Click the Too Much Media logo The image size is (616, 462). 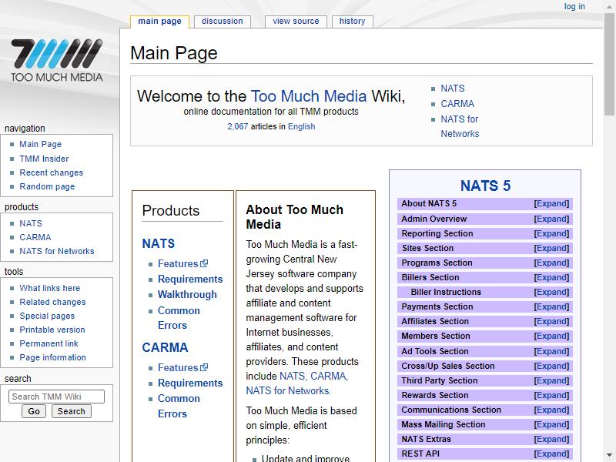56,60
